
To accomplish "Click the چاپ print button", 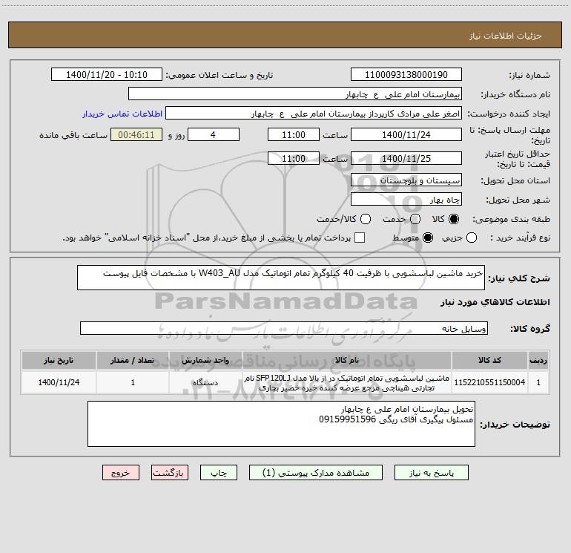I will (219, 473).
